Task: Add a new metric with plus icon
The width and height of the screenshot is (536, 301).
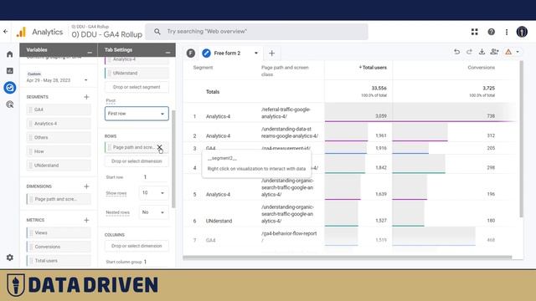Action: 86,220
